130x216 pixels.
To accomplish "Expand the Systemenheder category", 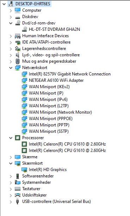I will pyautogui.click(x=11, y=182).
